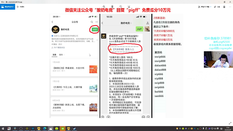Click the zoom magnifier icon in the Photos toolbar
233x131 pixels.
104,7
